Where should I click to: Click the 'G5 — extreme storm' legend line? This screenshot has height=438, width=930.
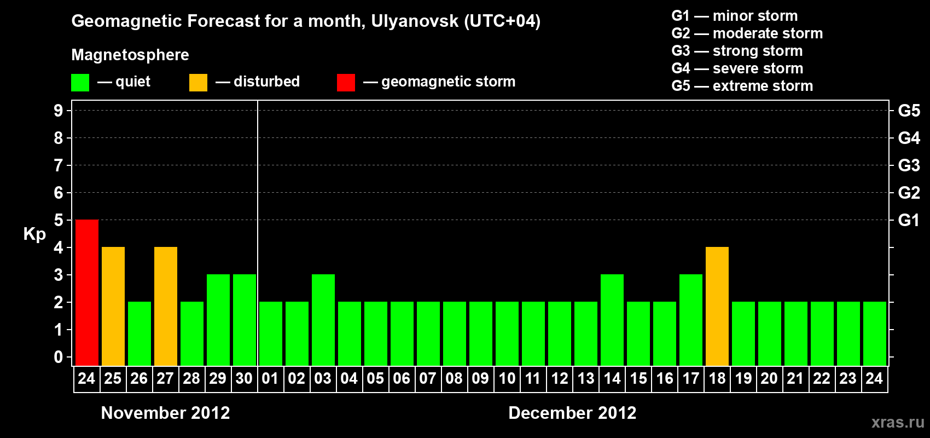pos(742,86)
